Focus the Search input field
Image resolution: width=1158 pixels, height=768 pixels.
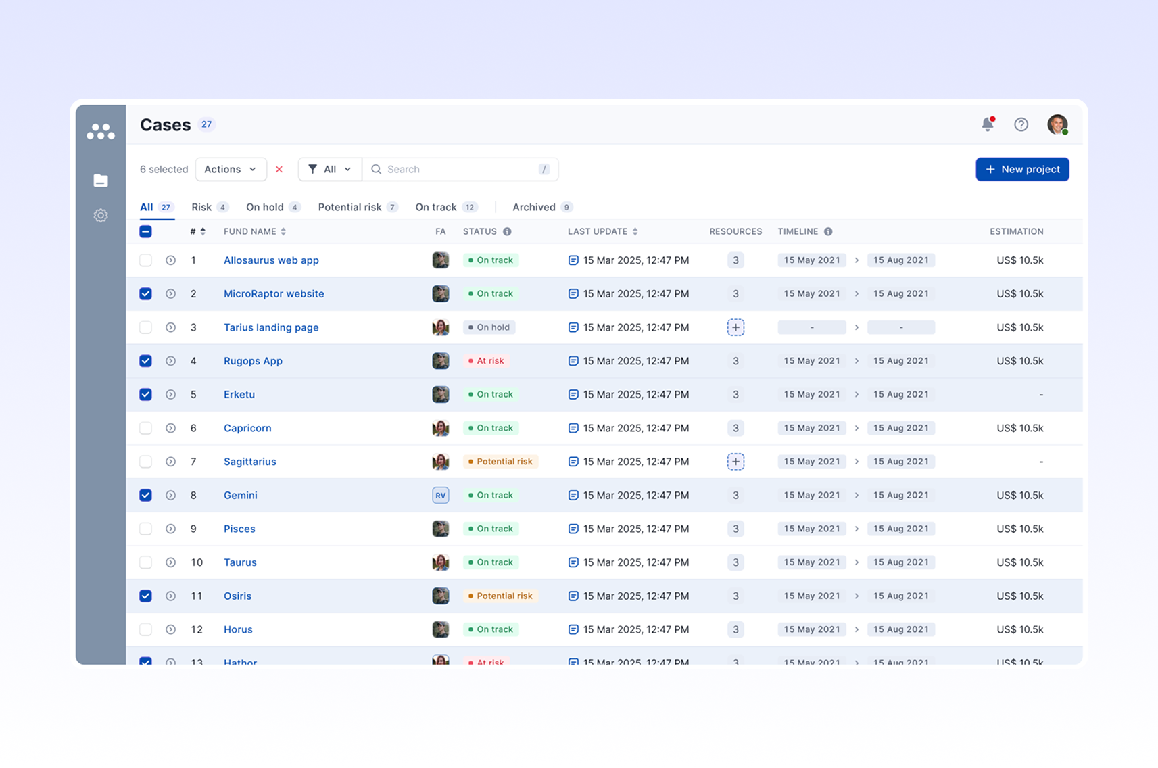click(x=460, y=170)
